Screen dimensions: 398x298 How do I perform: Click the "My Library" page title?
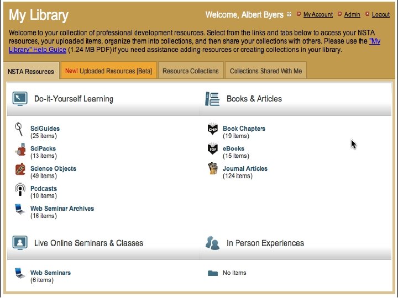tap(39, 15)
